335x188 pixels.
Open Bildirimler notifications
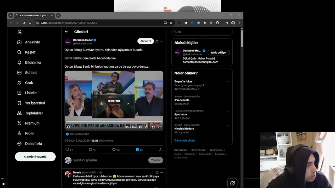29,62
